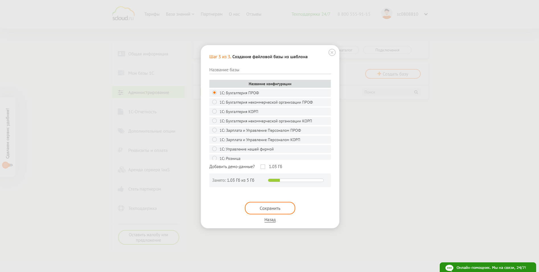Viewport: 539px width, 272px height.
Task: Open the Онлайн-помощник chat widget
Action: point(488,267)
